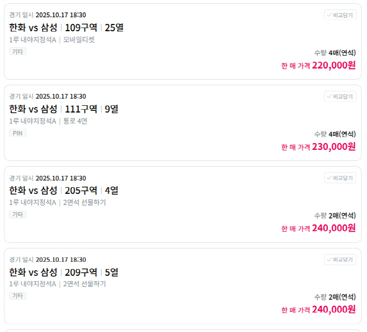Click the 220,000원 price

(334, 65)
